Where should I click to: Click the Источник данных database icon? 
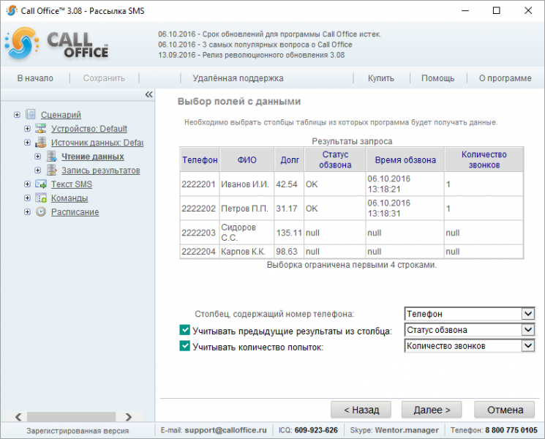click(x=41, y=143)
